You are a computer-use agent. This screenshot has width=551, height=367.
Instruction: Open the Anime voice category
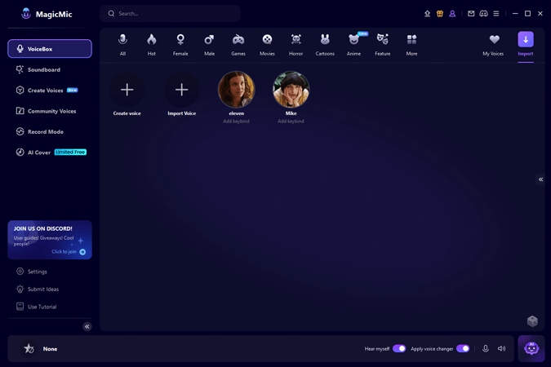click(353, 44)
